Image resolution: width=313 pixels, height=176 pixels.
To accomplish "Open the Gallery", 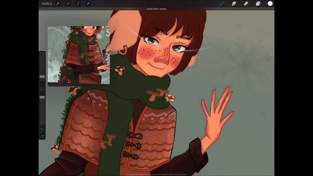I will (x=47, y=3).
